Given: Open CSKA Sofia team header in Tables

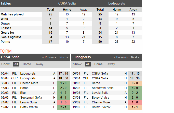Looking at the screenshot, I should pyautogui.click(x=67, y=4).
